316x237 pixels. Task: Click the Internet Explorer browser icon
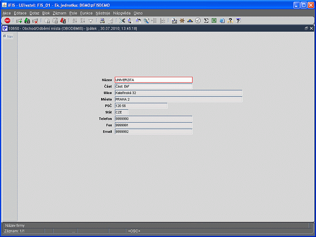point(222,20)
